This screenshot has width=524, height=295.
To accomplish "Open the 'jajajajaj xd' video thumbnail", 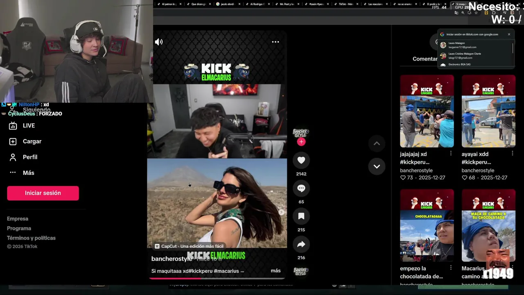I will tap(427, 111).
